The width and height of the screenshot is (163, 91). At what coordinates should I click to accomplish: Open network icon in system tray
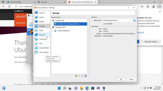[145, 88]
